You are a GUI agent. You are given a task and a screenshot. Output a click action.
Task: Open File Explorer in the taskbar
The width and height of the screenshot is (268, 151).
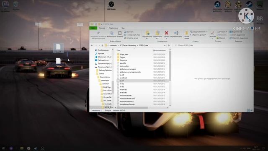click(x=22, y=148)
